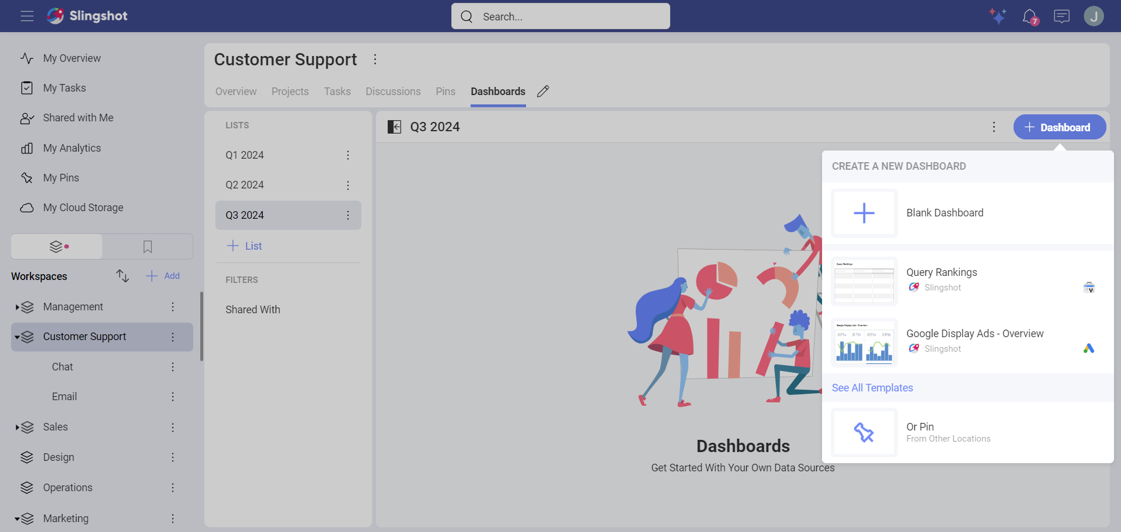This screenshot has height=532, width=1121.
Task: Switch to the Overview tab
Action: (x=236, y=92)
